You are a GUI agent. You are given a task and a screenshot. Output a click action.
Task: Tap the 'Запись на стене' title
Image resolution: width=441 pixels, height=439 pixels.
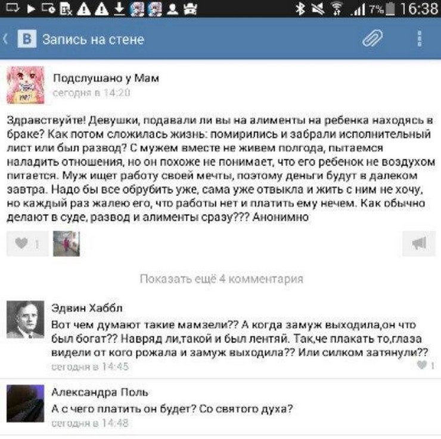tap(94, 39)
